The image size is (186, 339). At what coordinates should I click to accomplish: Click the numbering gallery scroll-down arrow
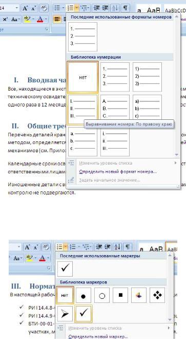[177, 155]
